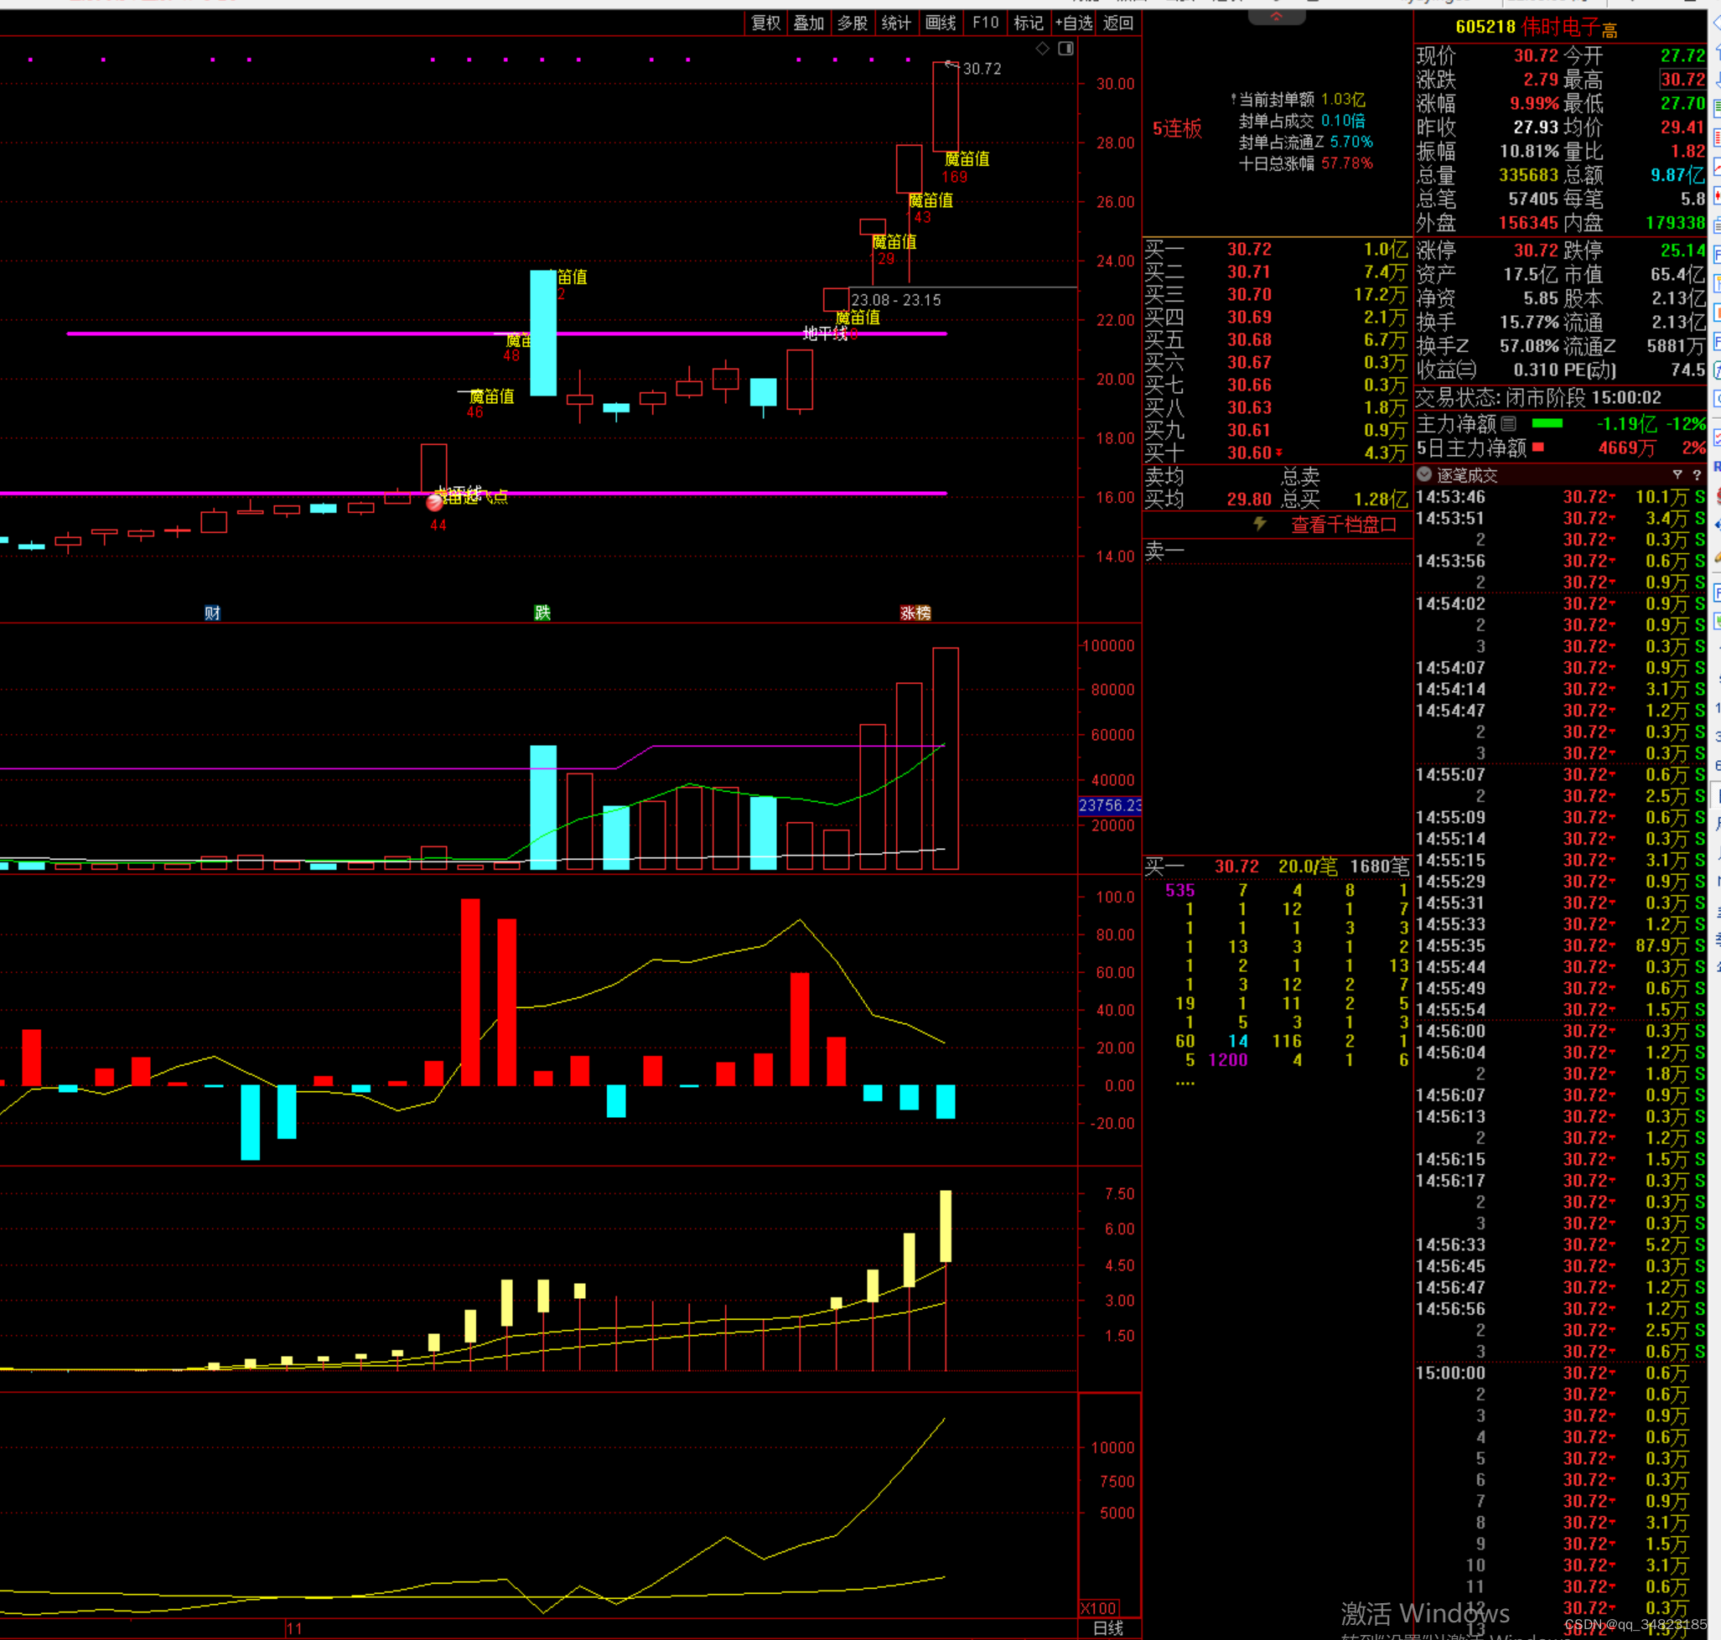The height and width of the screenshot is (1640, 1721).
Task: Click the 财 marker on the chart
Action: click(211, 613)
